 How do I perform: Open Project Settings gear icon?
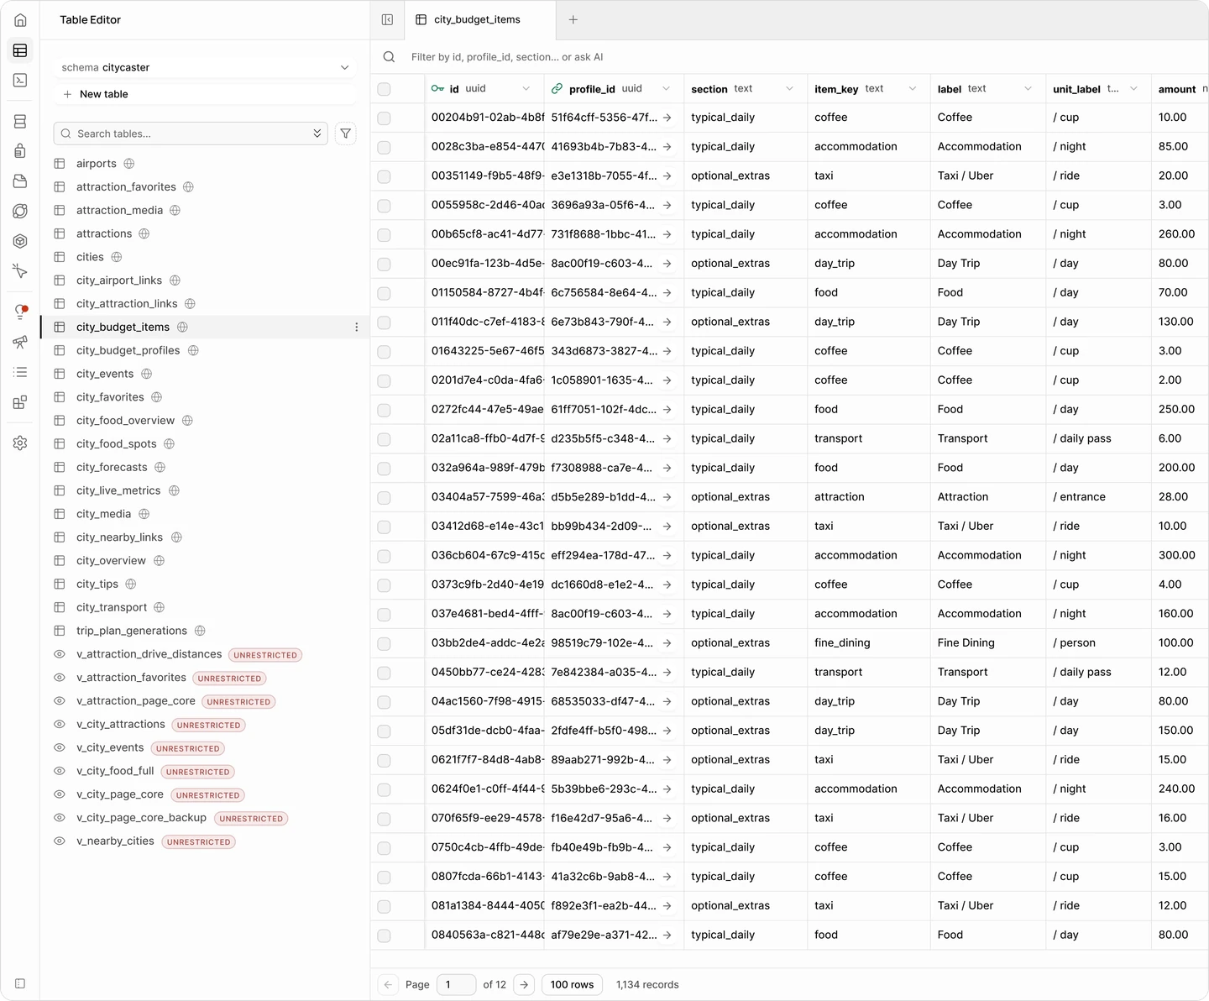pos(20,443)
